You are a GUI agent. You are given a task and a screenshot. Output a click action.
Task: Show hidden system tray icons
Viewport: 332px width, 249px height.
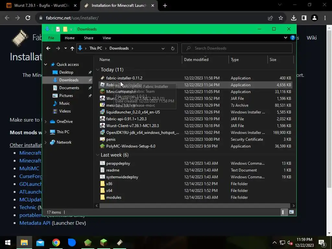(274, 243)
